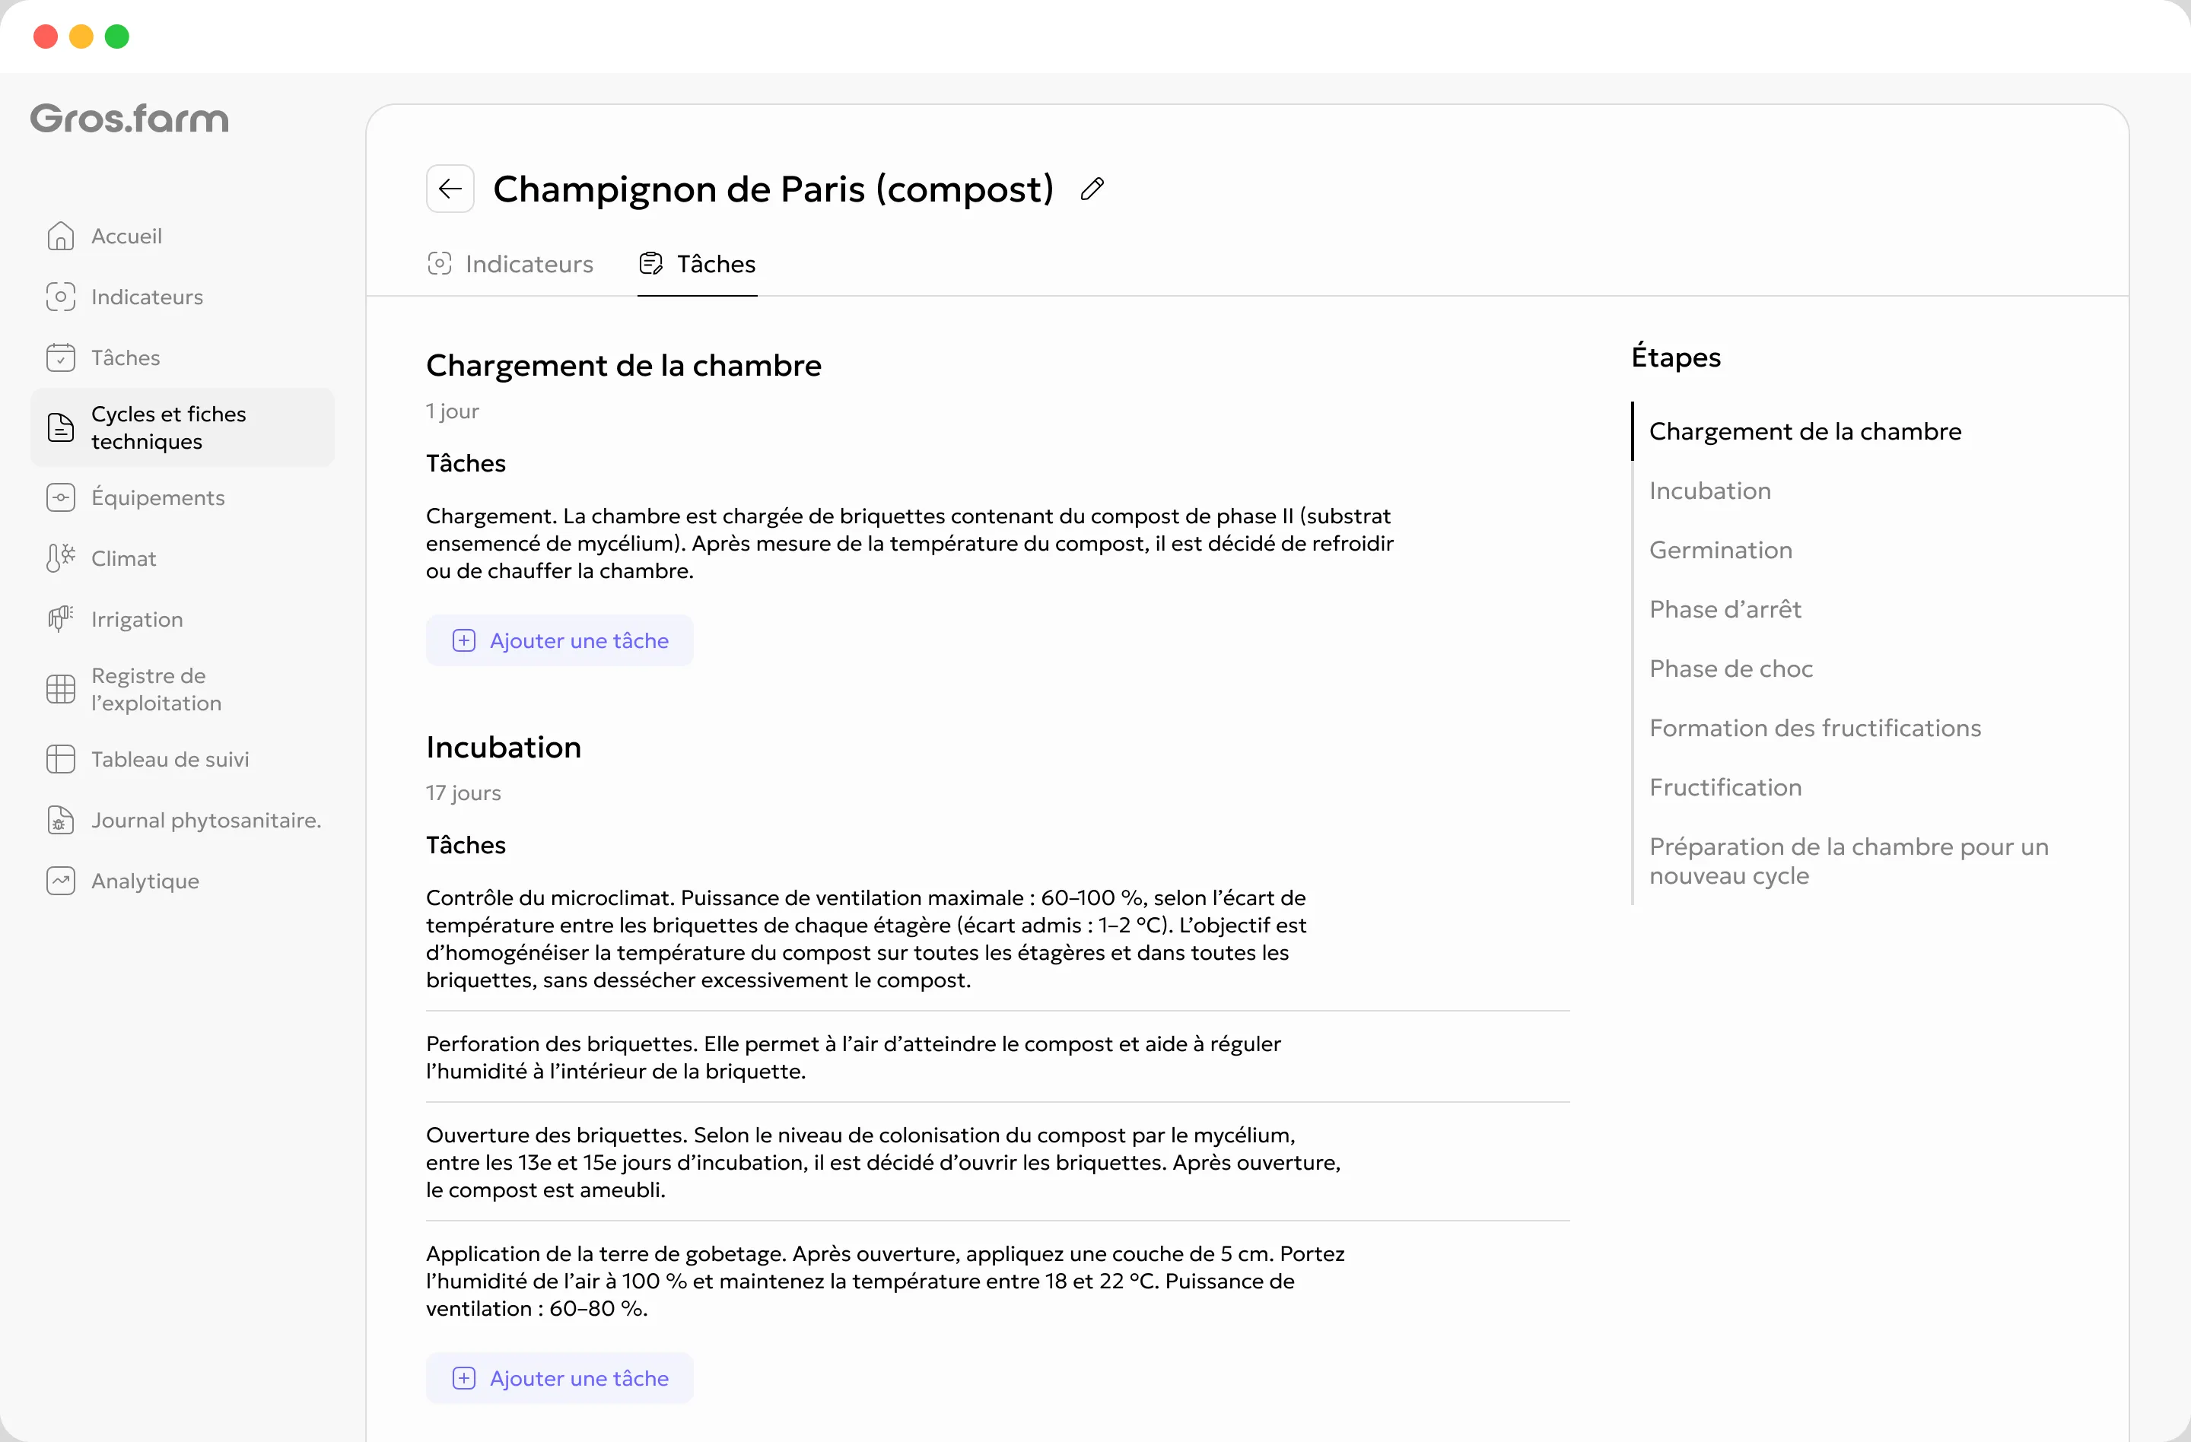Screen dimensions: 2191x1442
Task: Select the Tâches tab
Action: click(697, 264)
